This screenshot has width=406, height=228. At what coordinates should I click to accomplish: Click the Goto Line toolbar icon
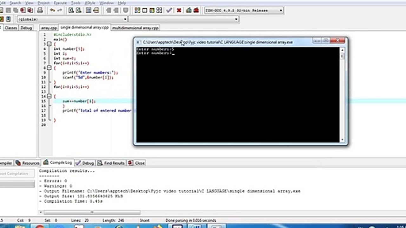(x=96, y=10)
